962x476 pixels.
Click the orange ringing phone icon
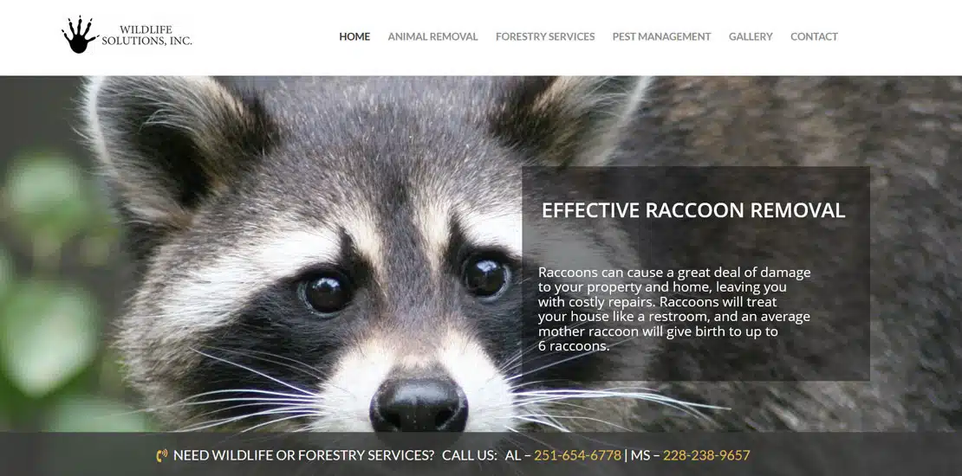(x=162, y=456)
